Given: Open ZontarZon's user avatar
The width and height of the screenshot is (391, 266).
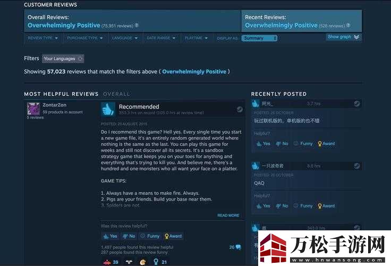Looking at the screenshot, I should coord(33,109).
